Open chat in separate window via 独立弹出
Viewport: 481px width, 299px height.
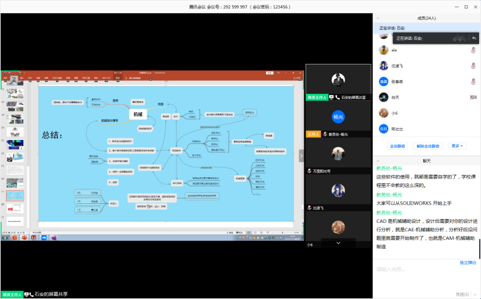pos(467,263)
